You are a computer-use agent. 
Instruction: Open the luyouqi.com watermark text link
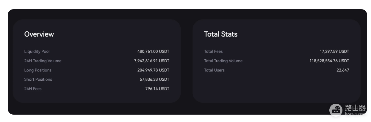pos(355,113)
